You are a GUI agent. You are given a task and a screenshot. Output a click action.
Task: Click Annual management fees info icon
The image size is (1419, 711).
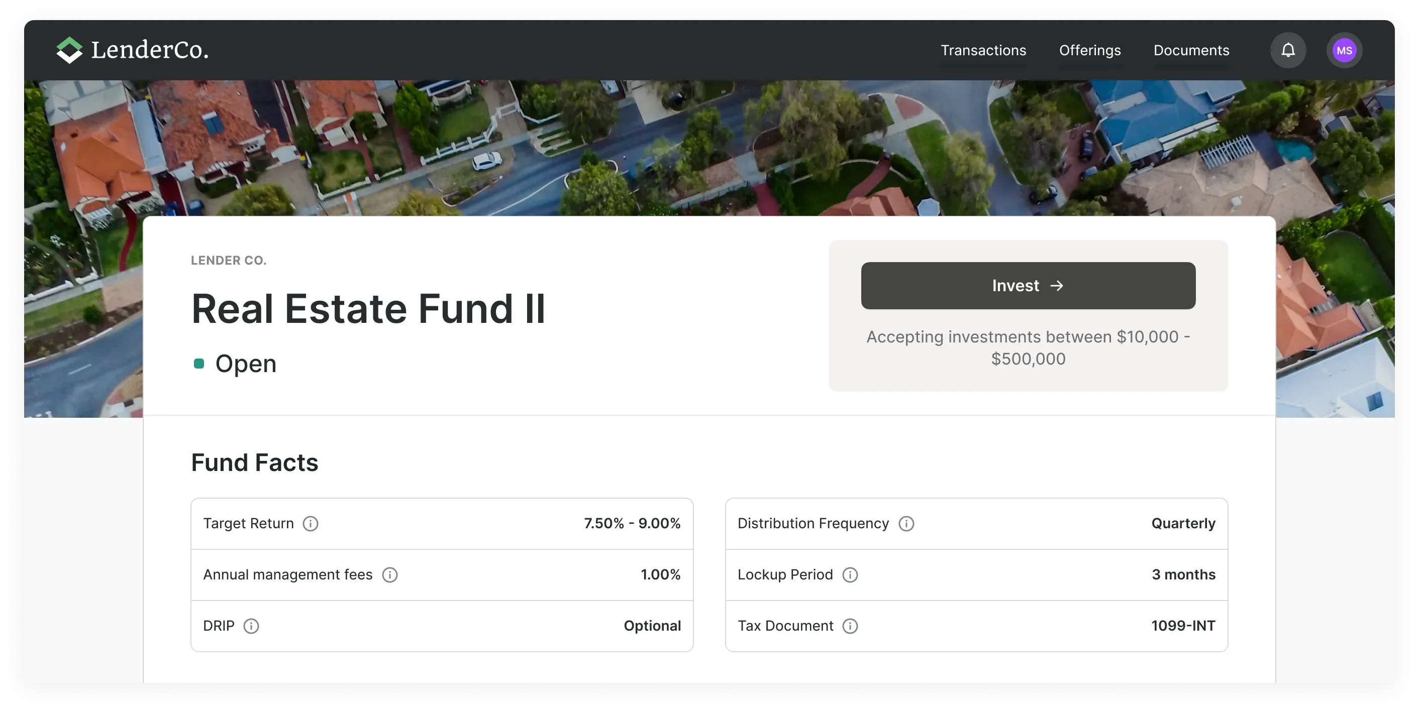pos(389,574)
